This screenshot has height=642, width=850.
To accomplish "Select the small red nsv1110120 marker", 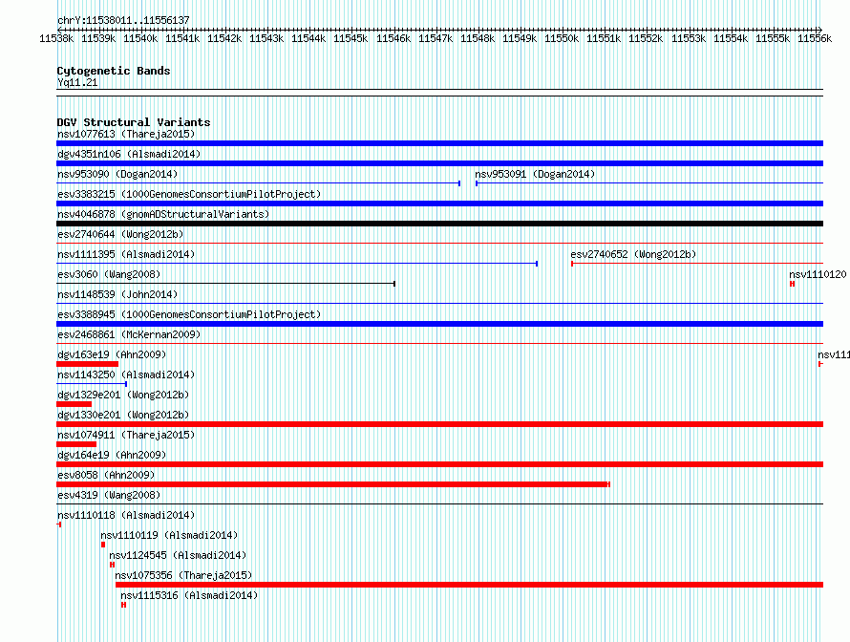I will point(792,284).
